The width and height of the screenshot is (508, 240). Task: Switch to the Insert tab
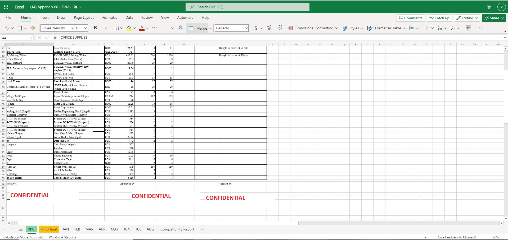pyautogui.click(x=44, y=17)
